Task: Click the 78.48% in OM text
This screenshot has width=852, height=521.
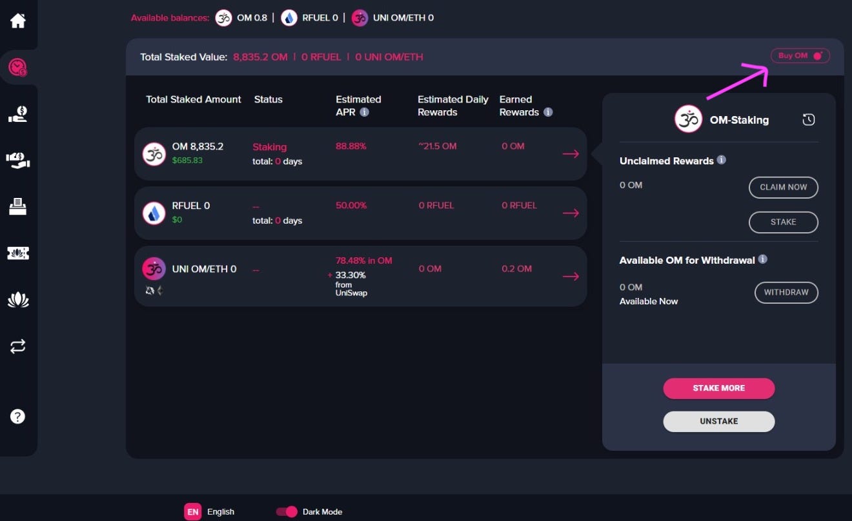Action: pos(364,260)
